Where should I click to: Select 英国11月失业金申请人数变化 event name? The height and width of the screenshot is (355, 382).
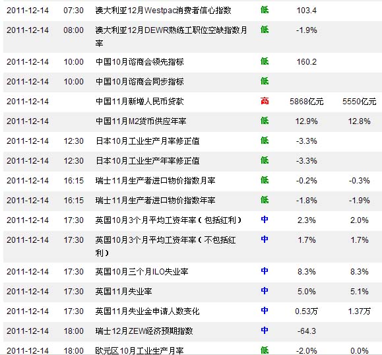(x=147, y=311)
